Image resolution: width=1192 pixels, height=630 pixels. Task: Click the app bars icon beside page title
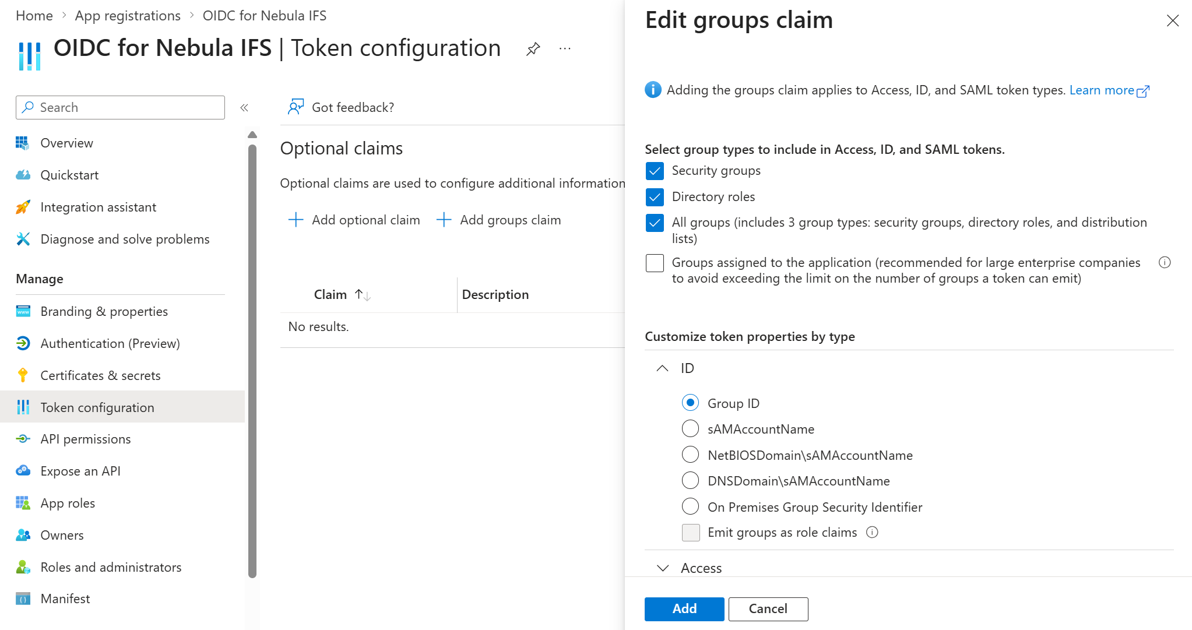tap(29, 57)
